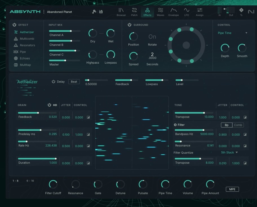Open the LFO view icon
The width and height of the screenshot is (257, 207).
186,10
